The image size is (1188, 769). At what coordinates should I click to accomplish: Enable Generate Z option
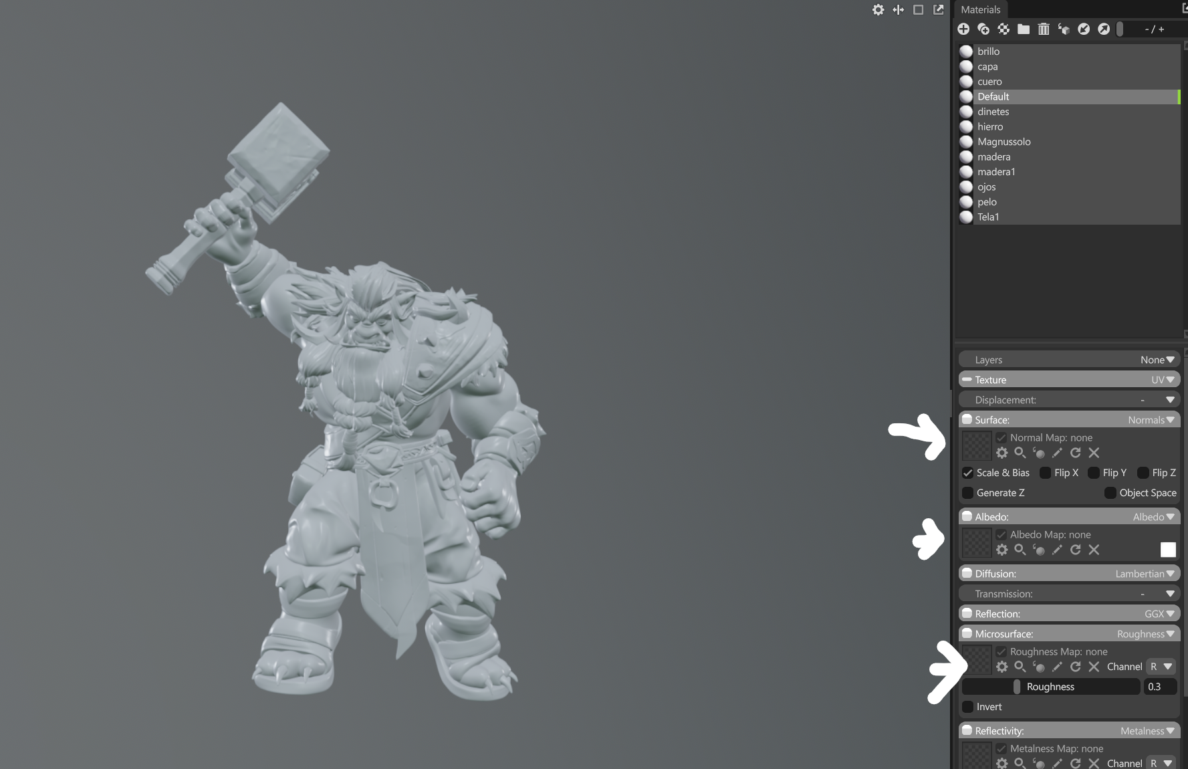967,493
